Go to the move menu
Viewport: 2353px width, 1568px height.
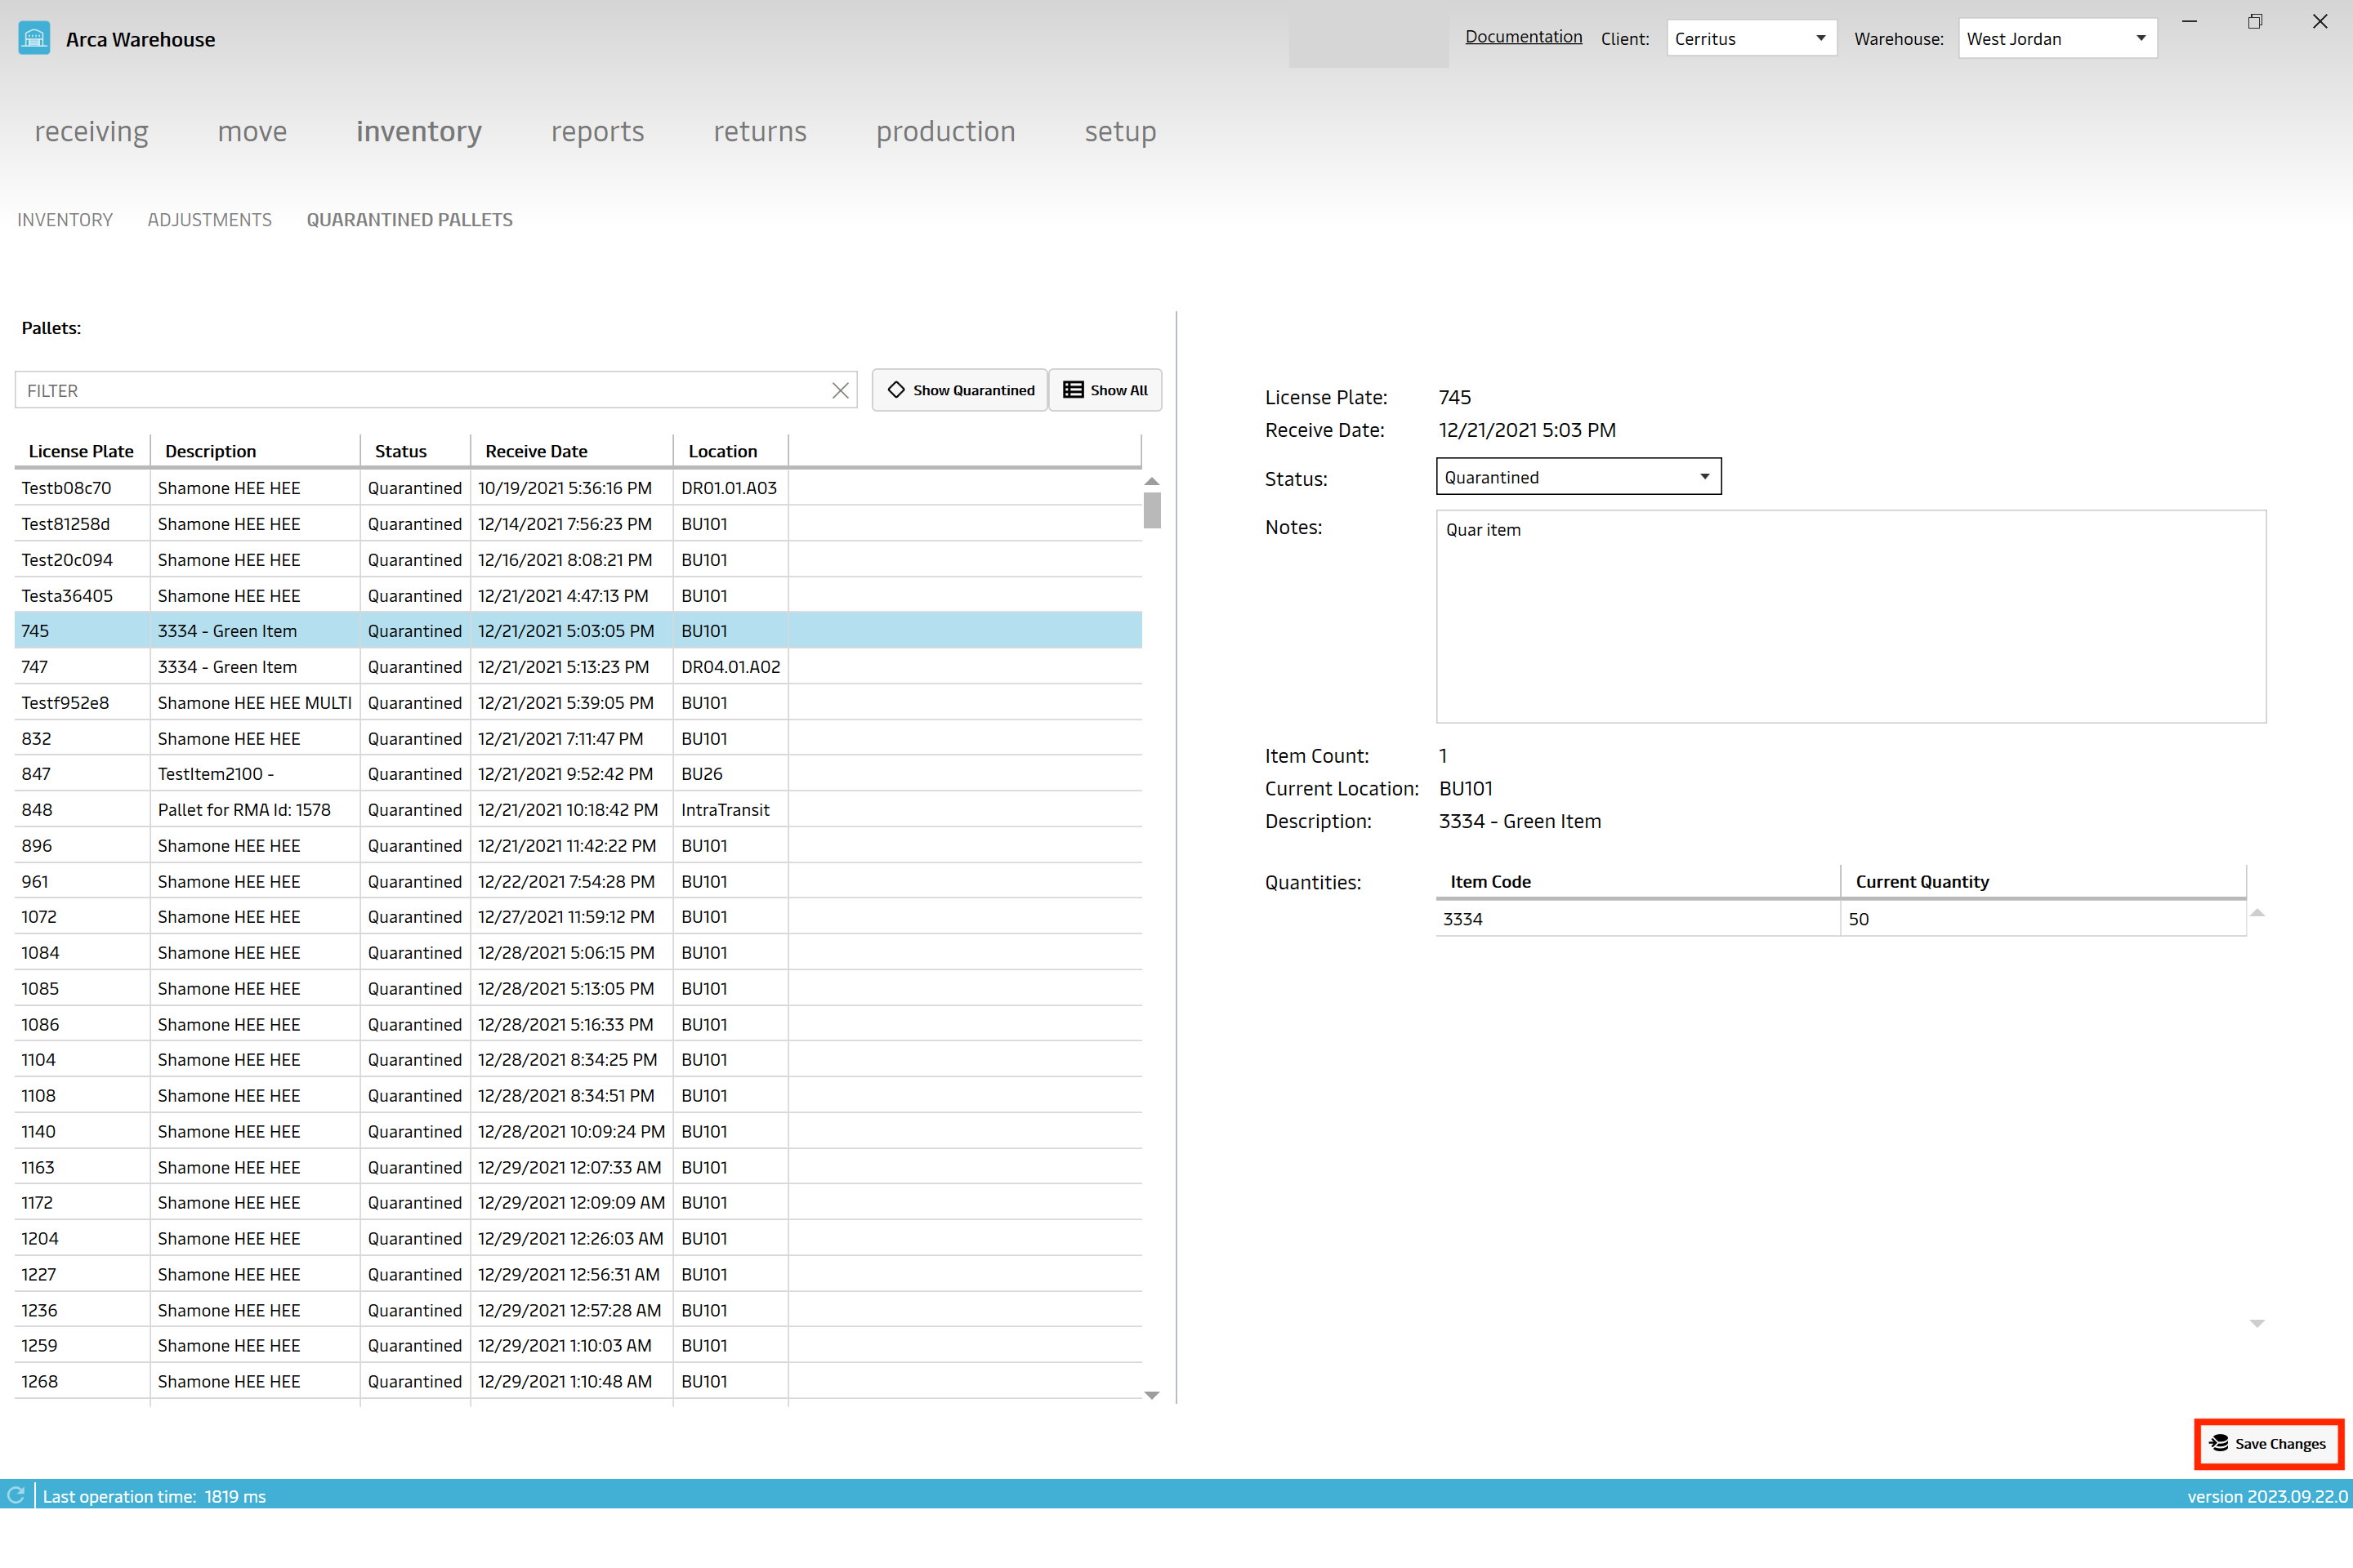tap(252, 131)
